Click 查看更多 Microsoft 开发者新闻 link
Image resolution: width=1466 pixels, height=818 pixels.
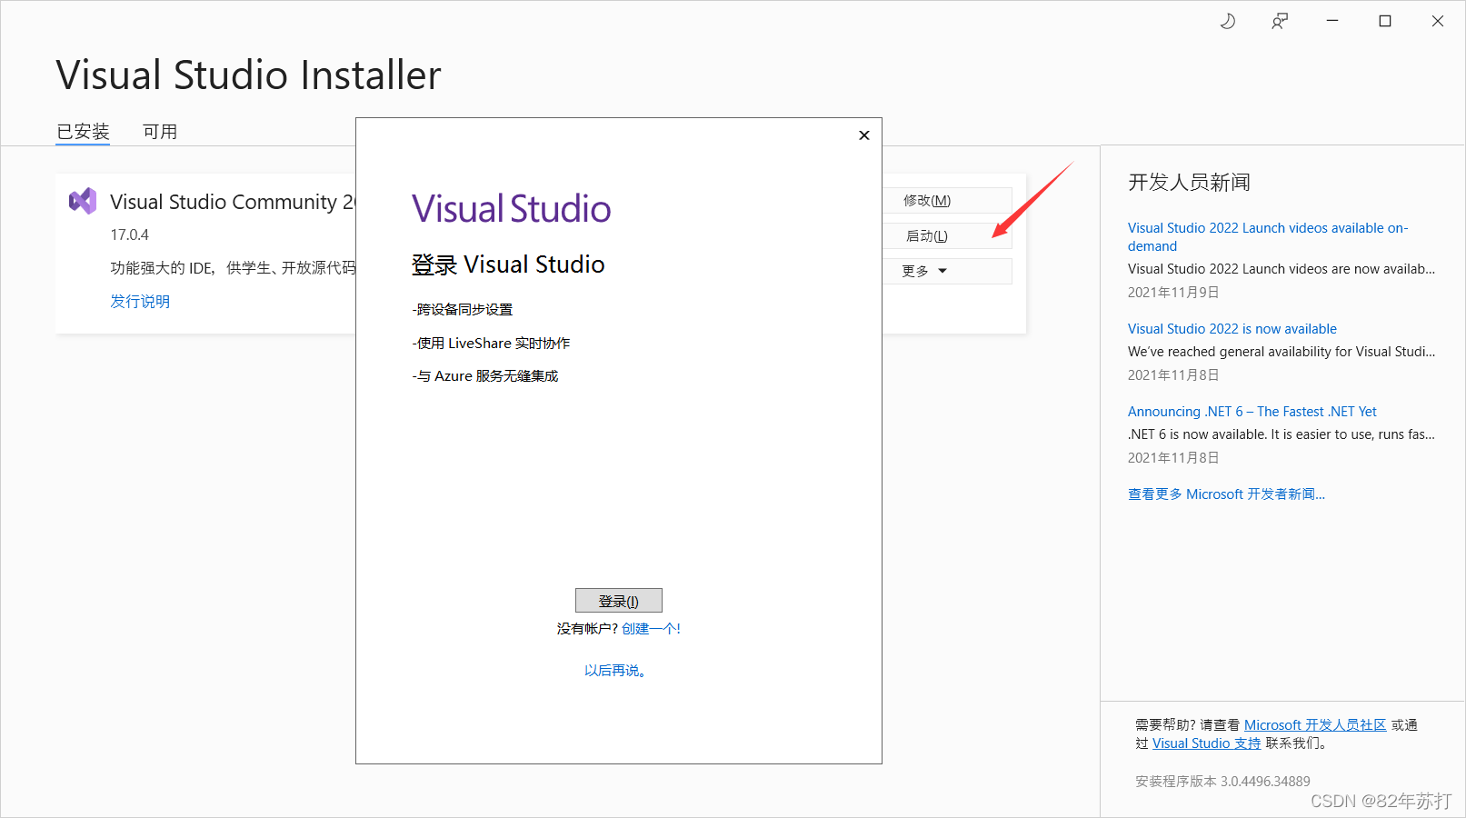(1226, 494)
